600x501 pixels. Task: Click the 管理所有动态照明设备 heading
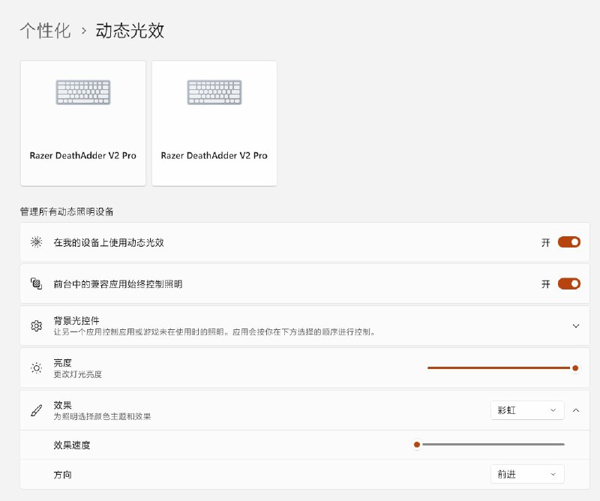67,211
